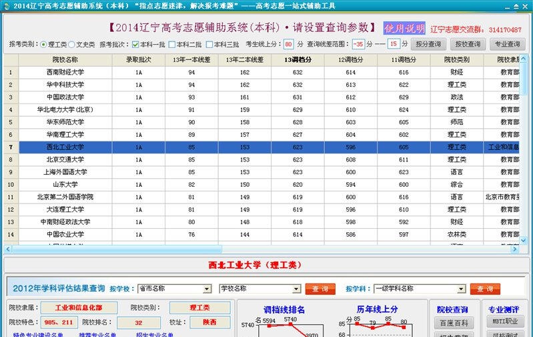The image size is (533, 337).
Task: Uncheck the 本科一批 checkbox
Action: 135,45
